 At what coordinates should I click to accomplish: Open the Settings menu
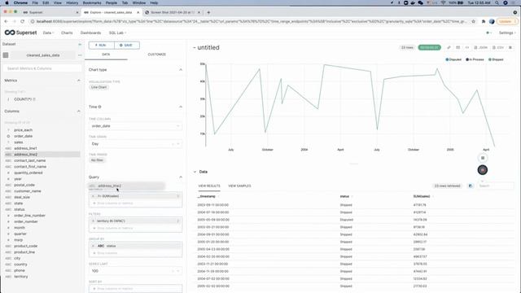(x=506, y=33)
